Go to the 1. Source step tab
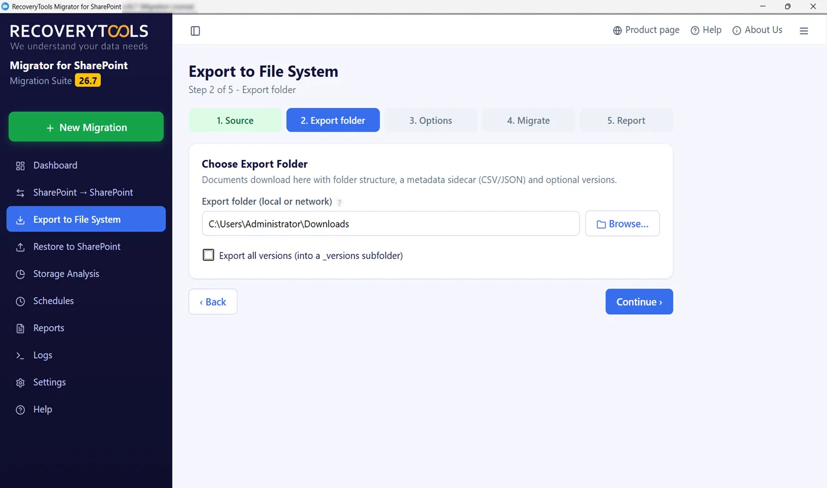Viewport: 827px width, 488px height. [x=235, y=120]
